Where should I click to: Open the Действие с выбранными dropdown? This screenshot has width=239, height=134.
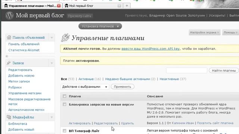tap(85, 87)
